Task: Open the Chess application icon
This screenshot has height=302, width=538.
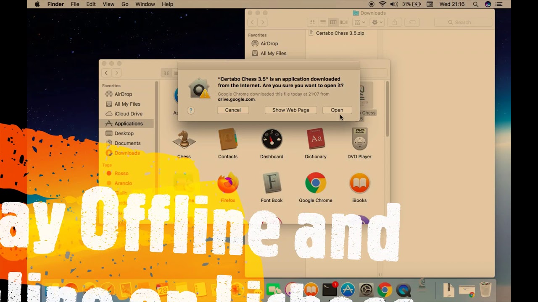Action: coord(184,140)
